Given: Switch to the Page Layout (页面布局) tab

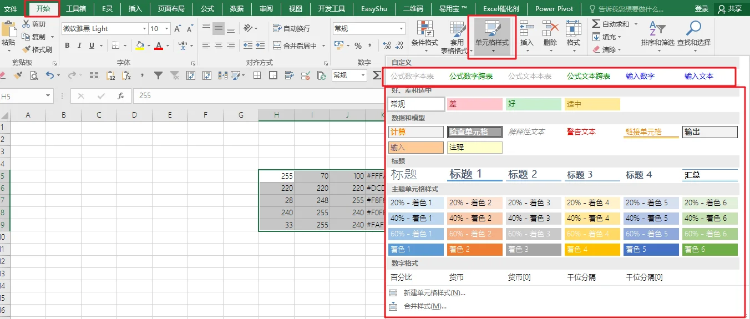Looking at the screenshot, I should coord(171,9).
